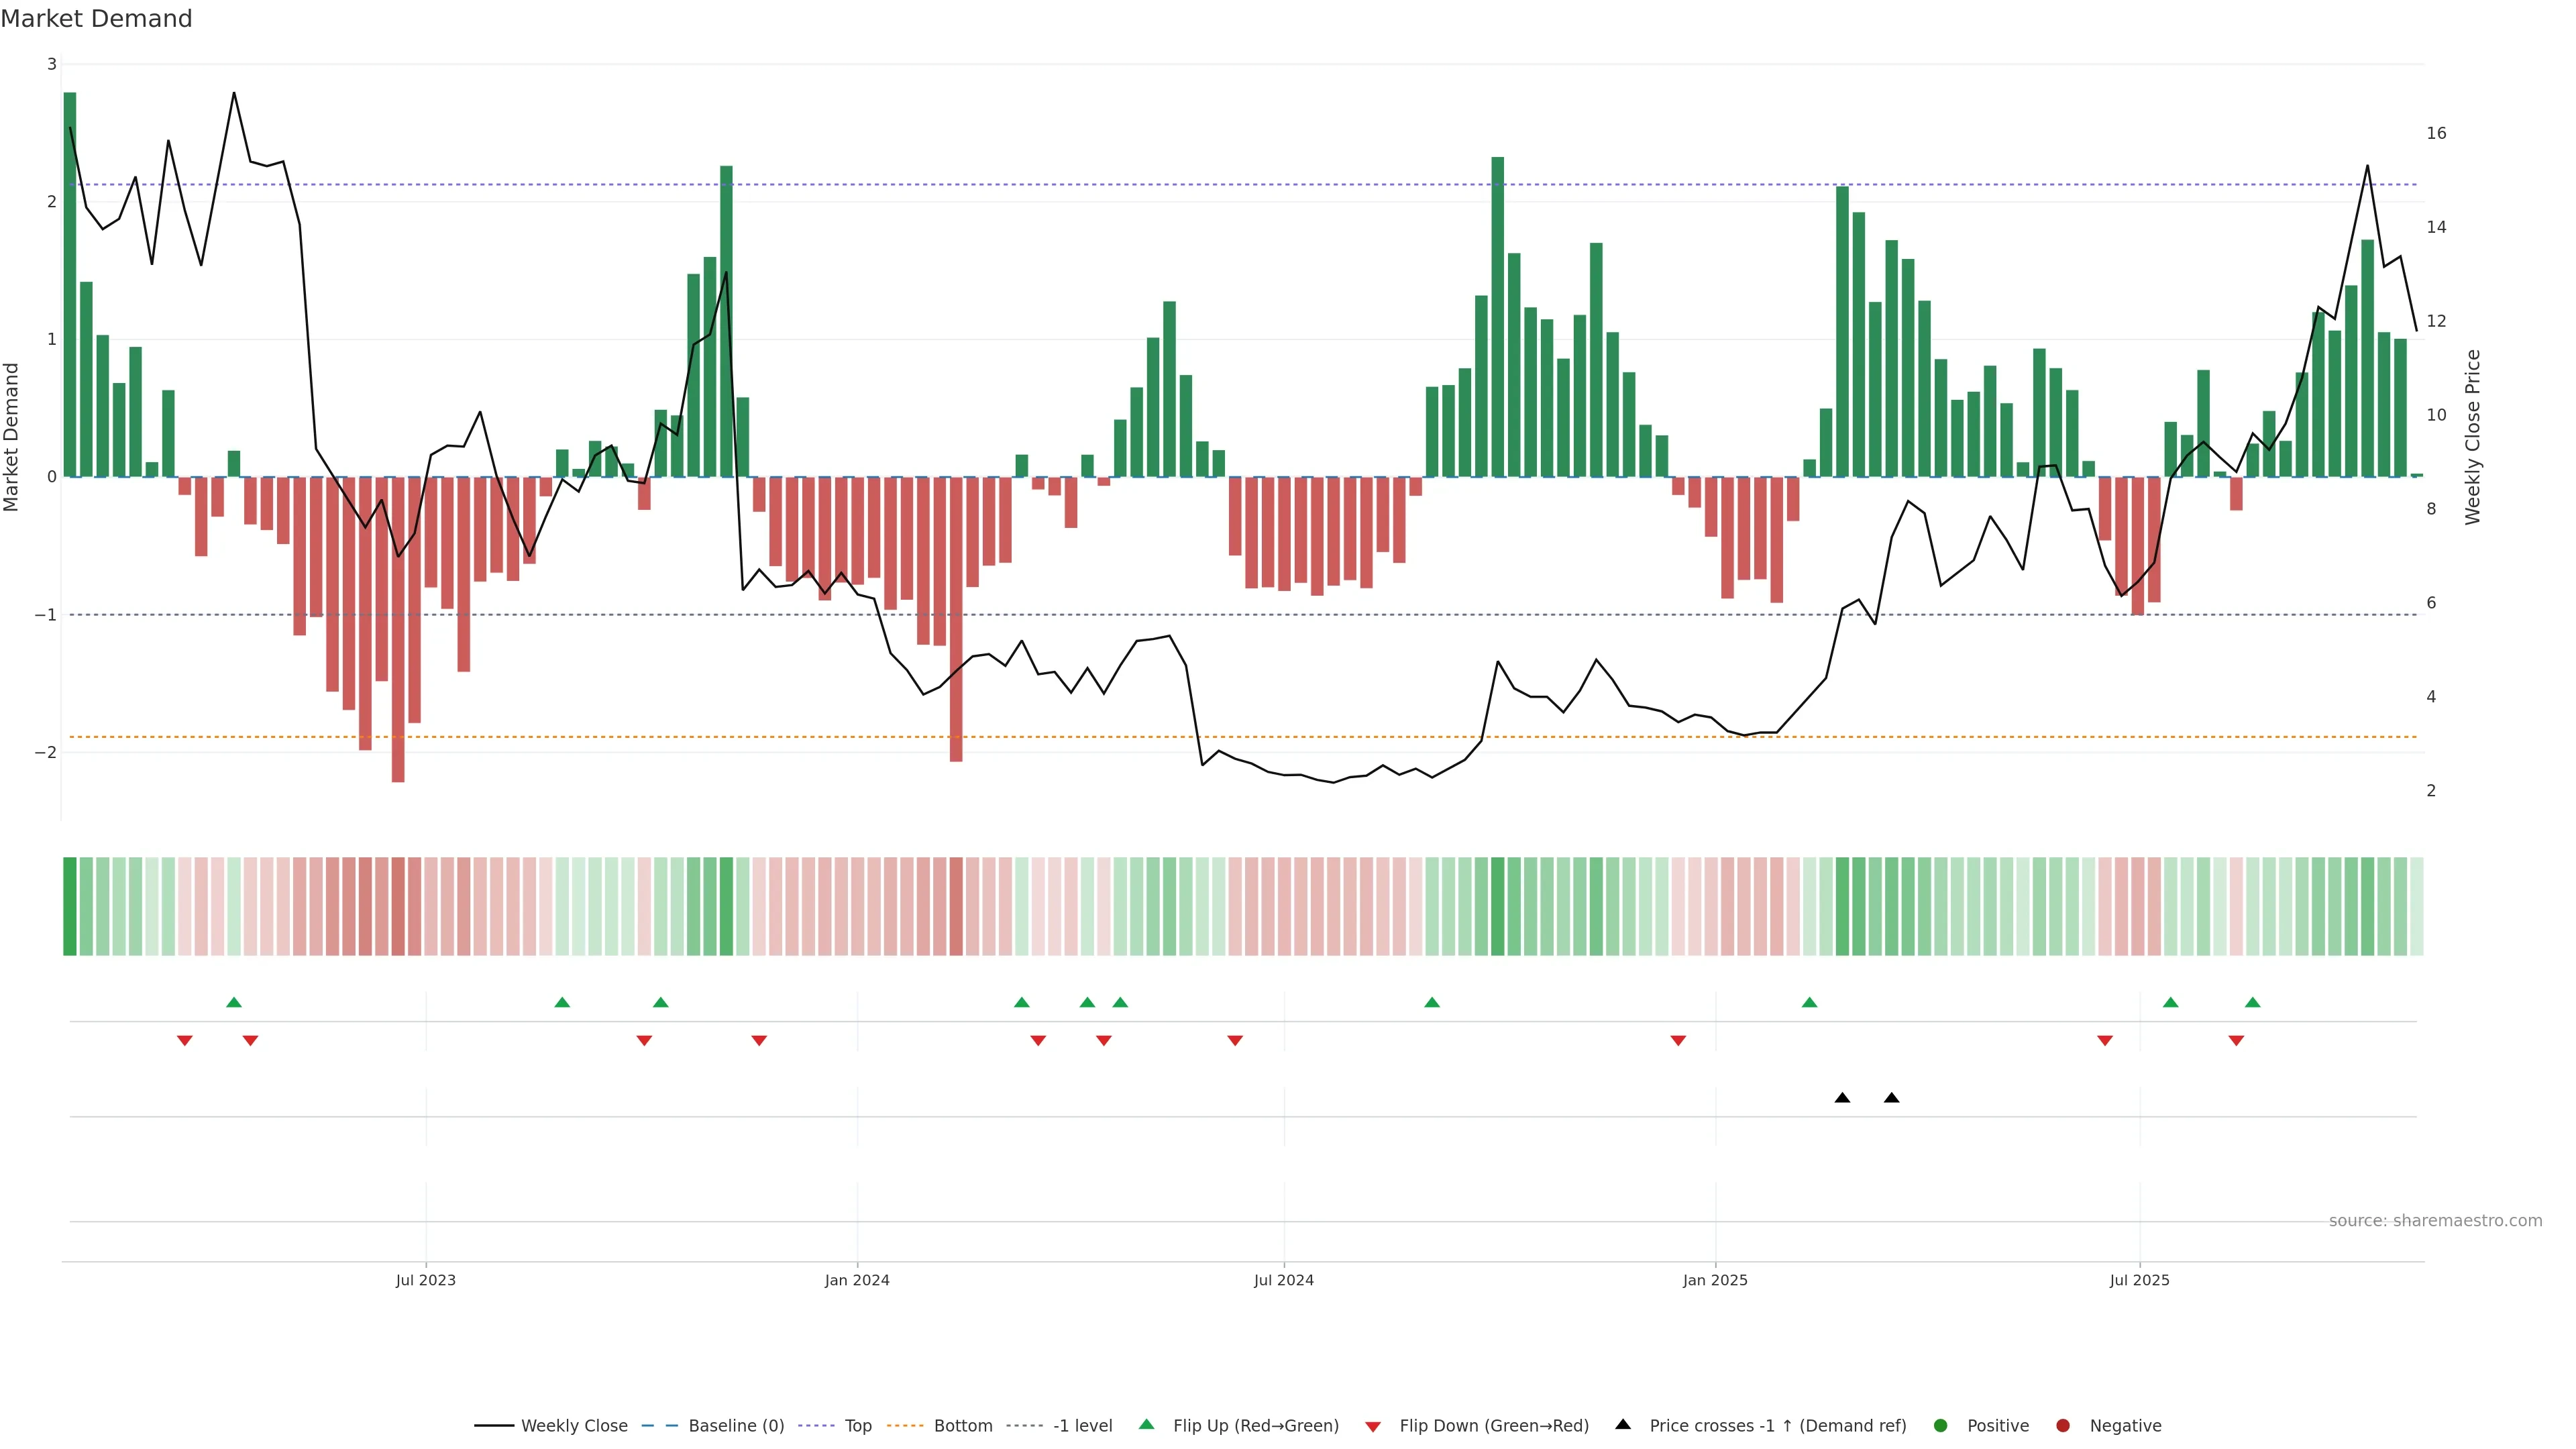Toggle Baseline (0) legend entry
Screen dimensions: 2576x1449
click(735, 1426)
